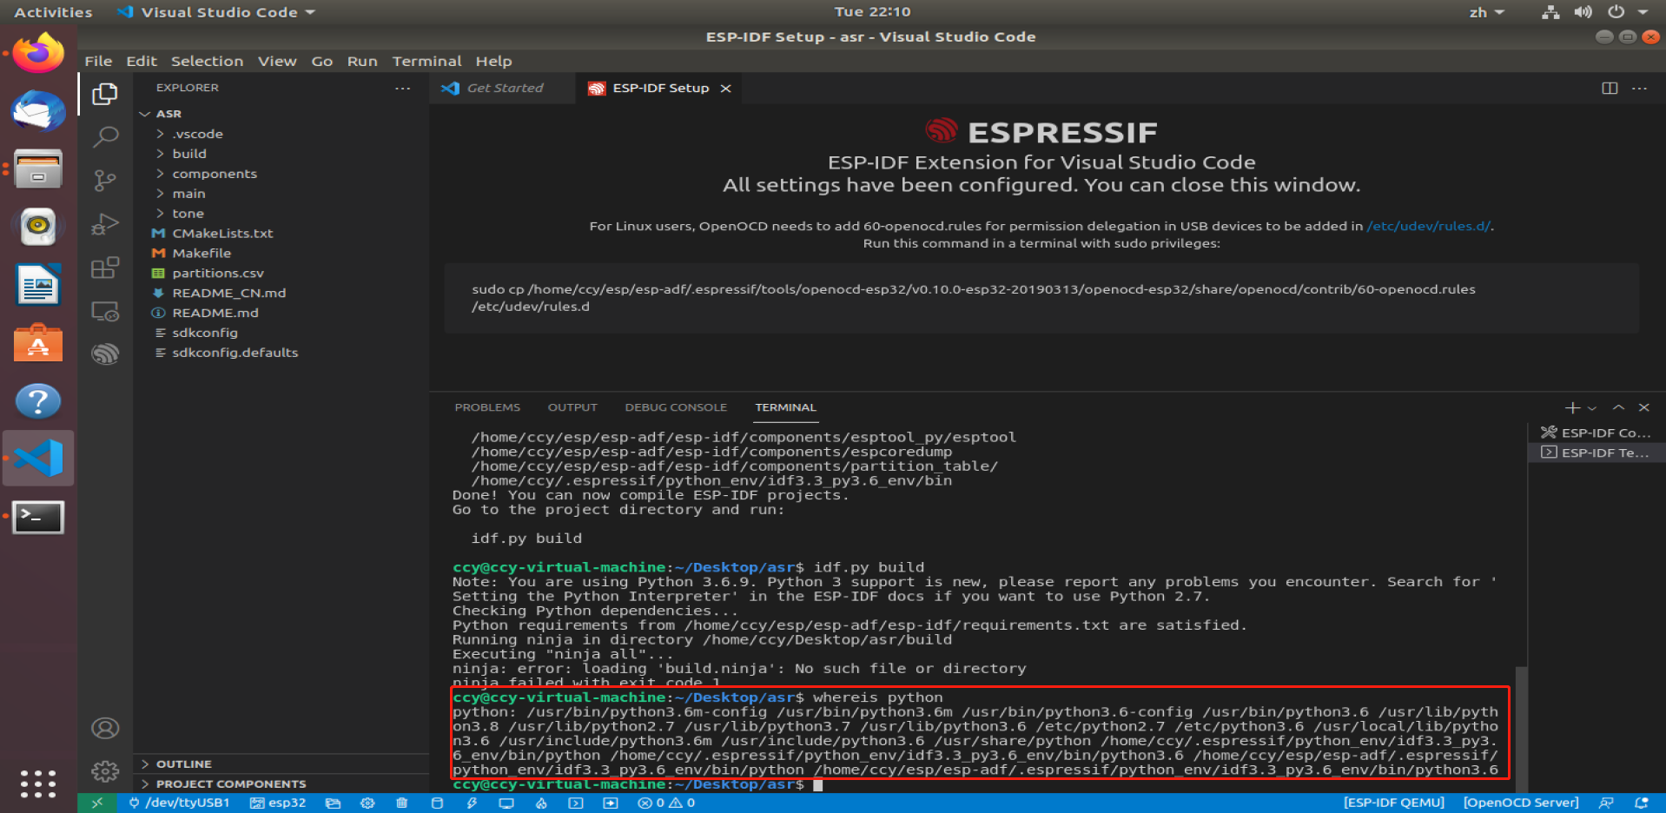
Task: Open the Extensions view
Action: coord(105,268)
